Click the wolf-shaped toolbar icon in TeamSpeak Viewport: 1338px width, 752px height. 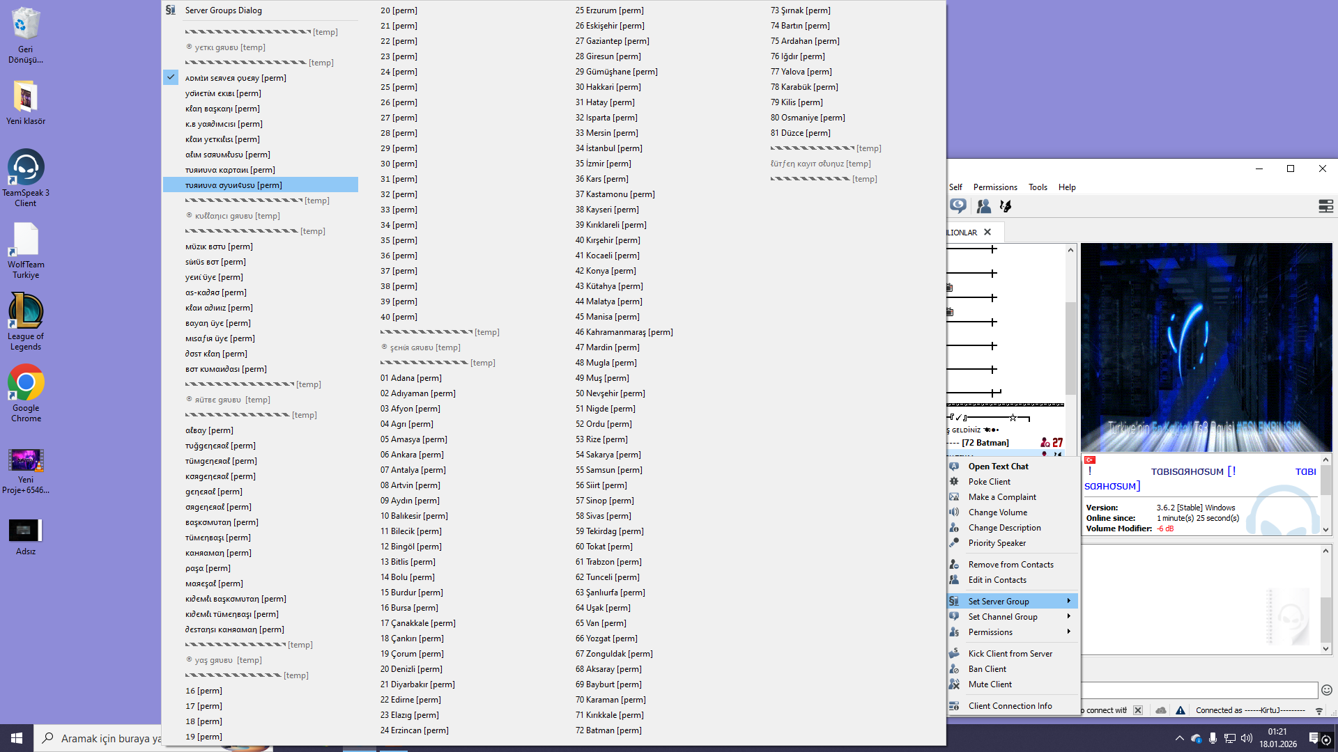tap(1006, 206)
